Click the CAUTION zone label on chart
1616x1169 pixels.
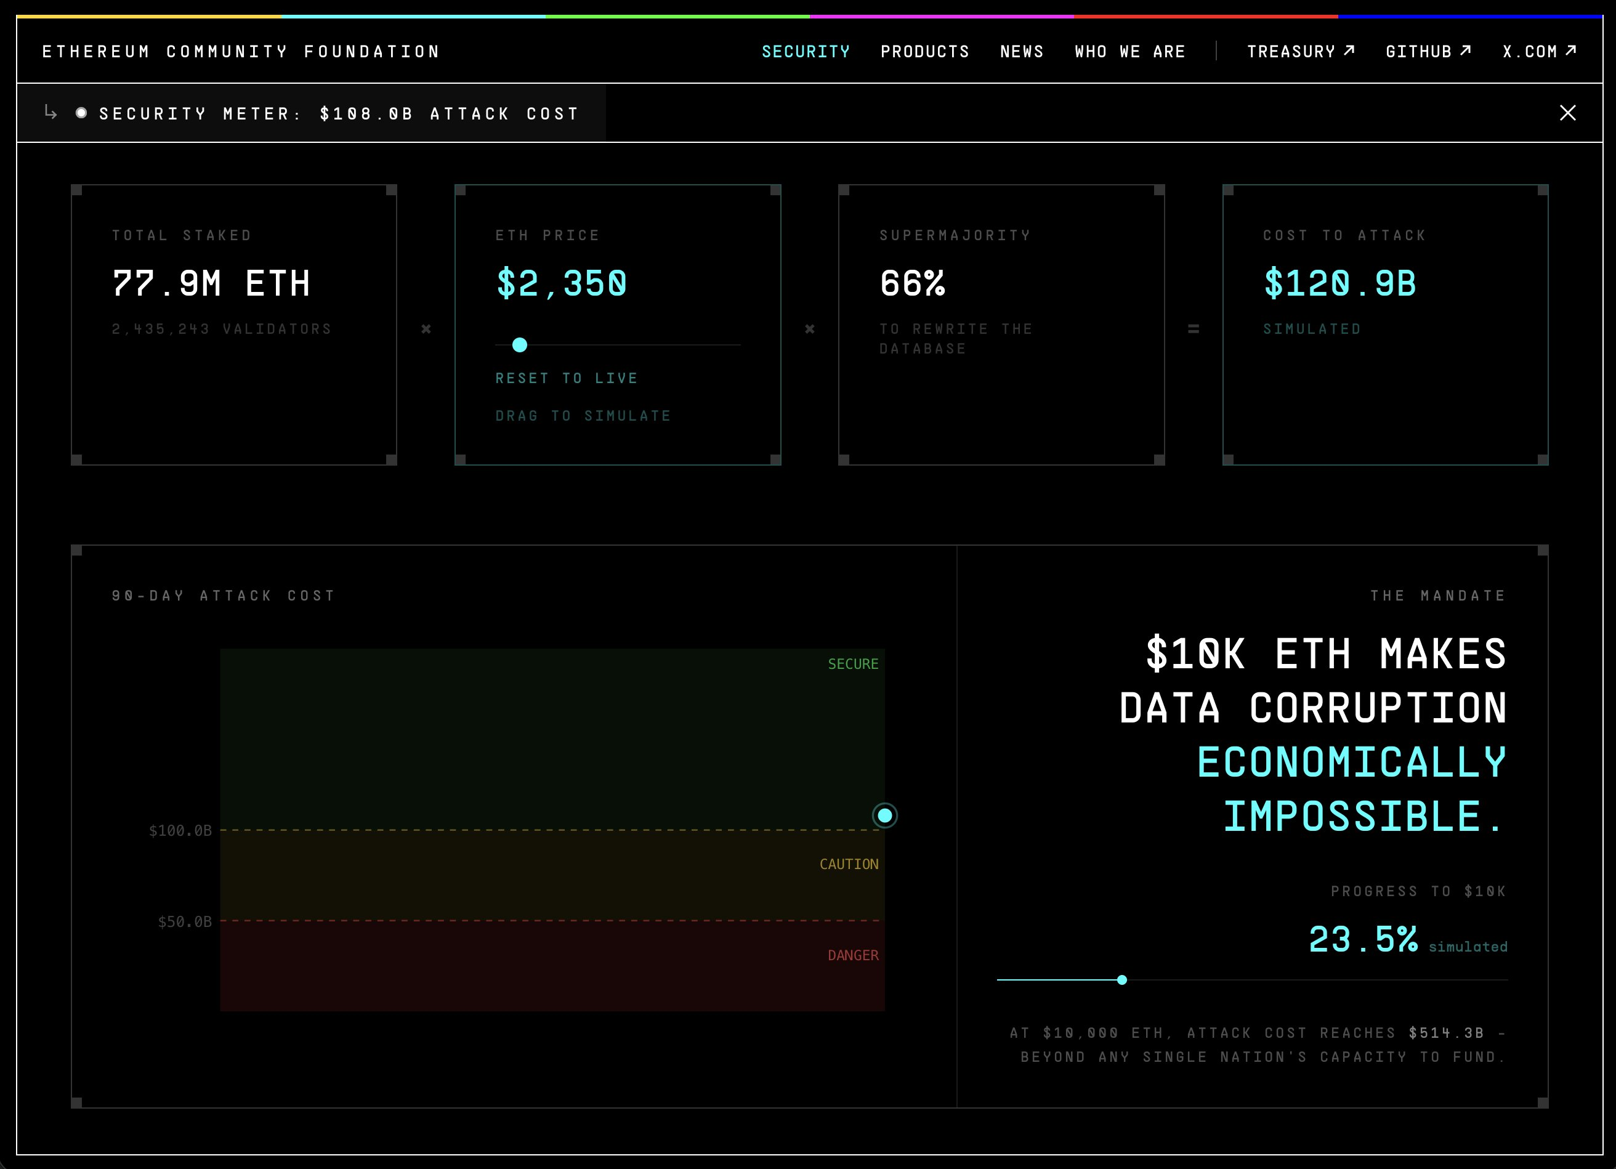point(849,864)
